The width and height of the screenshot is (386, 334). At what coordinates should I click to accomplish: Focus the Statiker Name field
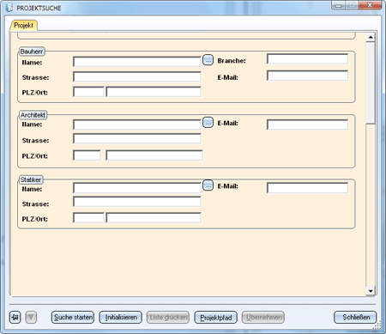(x=137, y=188)
